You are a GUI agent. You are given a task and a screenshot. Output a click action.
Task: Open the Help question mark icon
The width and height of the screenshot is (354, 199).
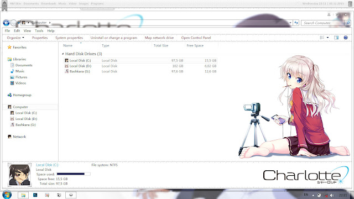click(x=346, y=38)
